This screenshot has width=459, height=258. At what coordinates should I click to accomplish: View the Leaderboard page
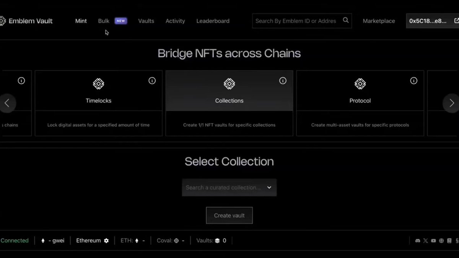pos(213,21)
